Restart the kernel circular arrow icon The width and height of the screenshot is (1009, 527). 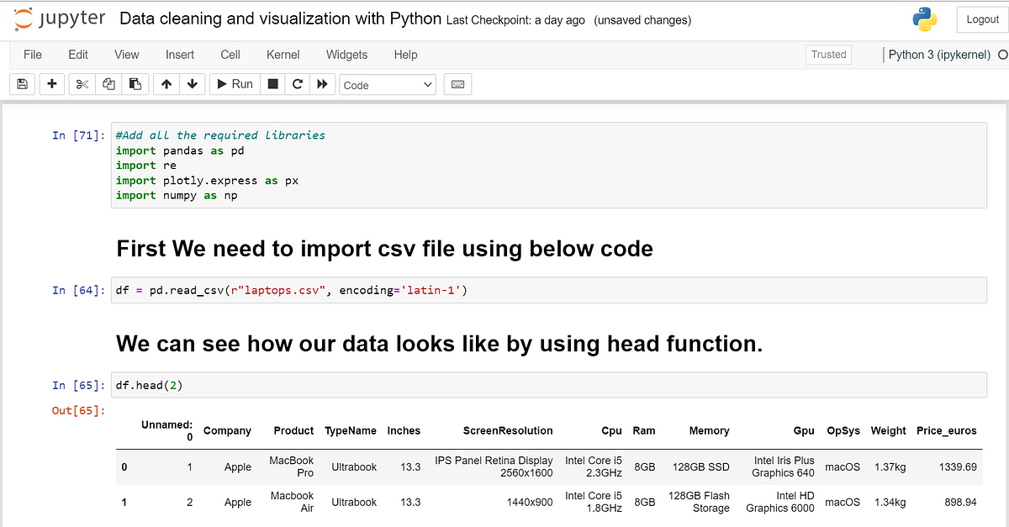[297, 84]
